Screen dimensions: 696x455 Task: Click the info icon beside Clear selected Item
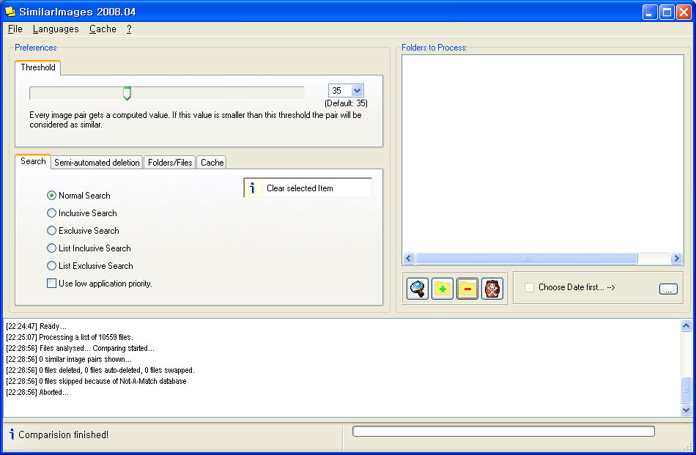tap(253, 188)
